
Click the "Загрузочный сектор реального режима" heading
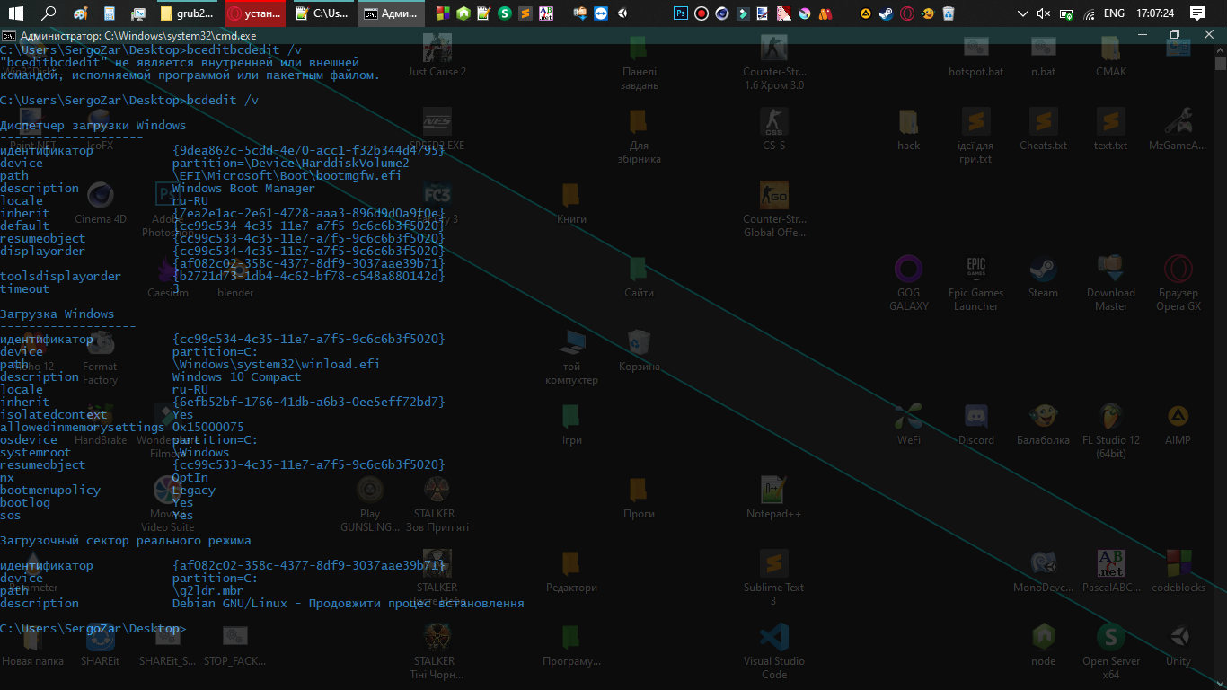coord(126,541)
